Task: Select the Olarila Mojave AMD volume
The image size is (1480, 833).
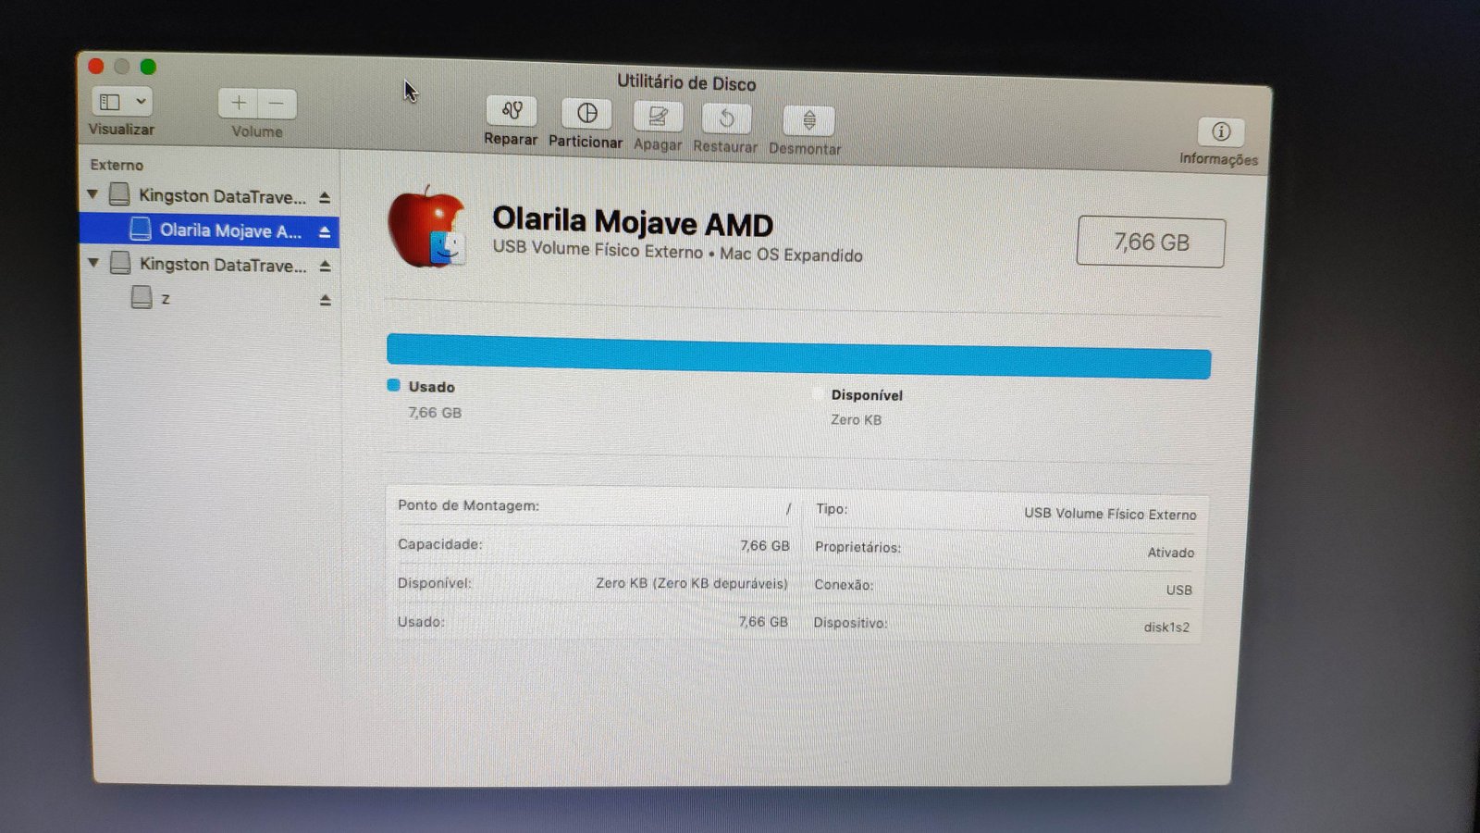Action: (229, 230)
